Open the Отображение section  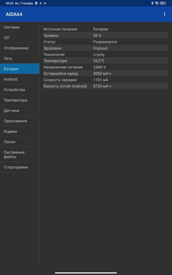20,48
